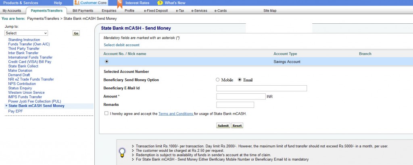This screenshot has width=413, height=165.
Task: Open the Site Map link
Action: [270, 11]
